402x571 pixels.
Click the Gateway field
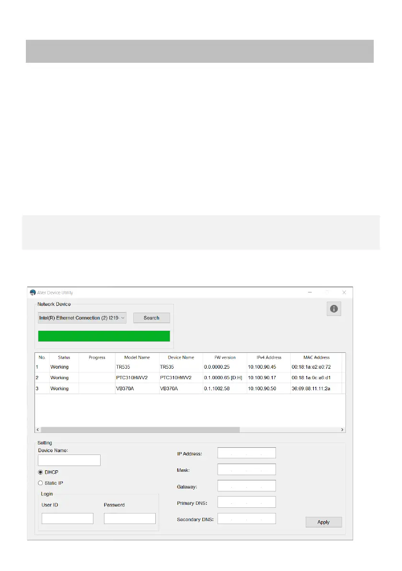click(x=247, y=486)
